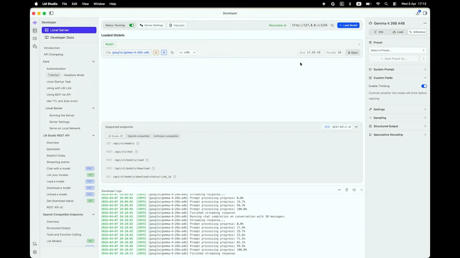Open the three-dots menu next to Gemma 4 26B A4B
The image size is (460, 258).
point(425,23)
